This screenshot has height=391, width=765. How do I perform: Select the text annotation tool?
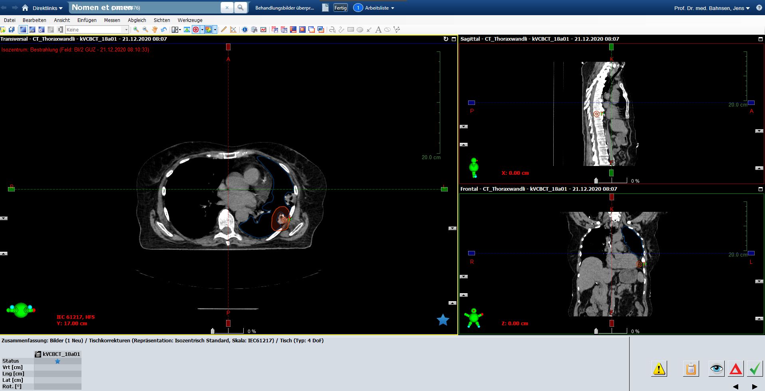pyautogui.click(x=378, y=30)
